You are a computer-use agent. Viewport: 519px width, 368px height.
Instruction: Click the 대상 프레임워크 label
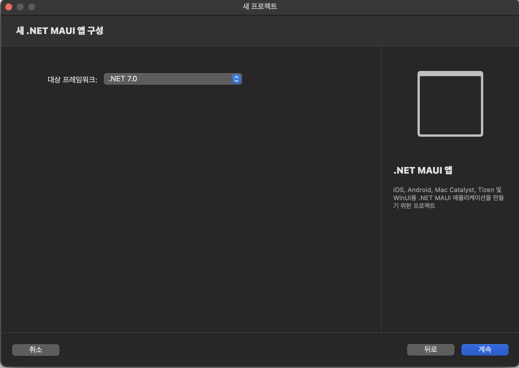click(72, 79)
